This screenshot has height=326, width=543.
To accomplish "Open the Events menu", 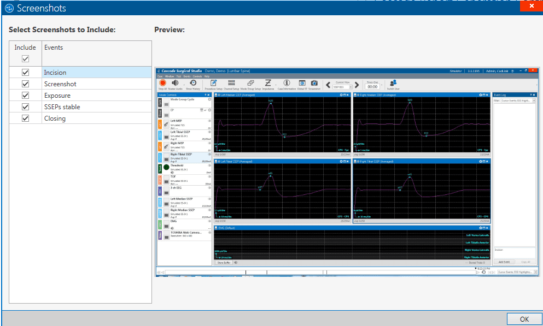I will coord(186,76).
